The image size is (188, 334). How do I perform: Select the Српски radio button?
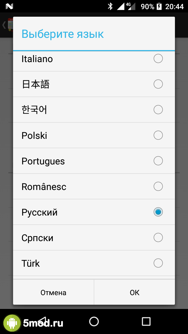pos(158,237)
